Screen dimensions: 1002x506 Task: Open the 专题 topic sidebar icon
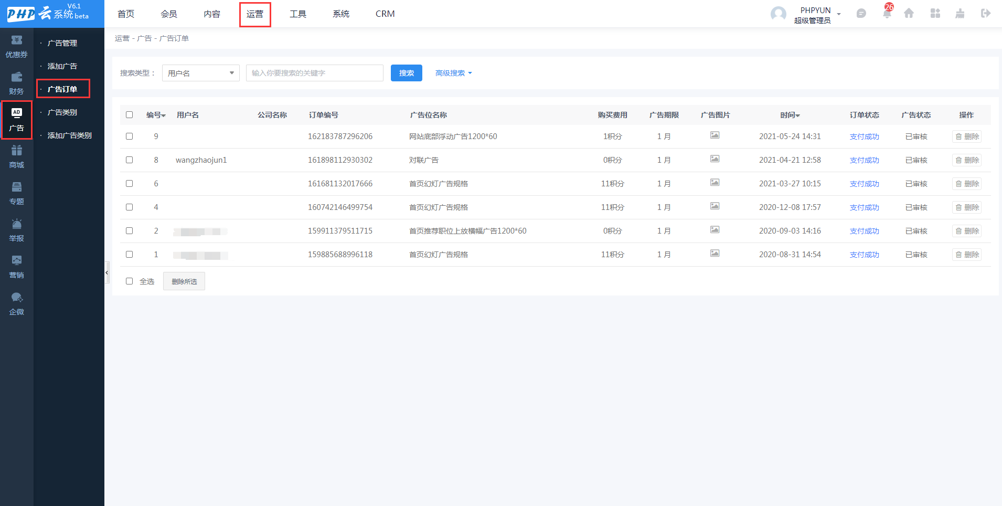click(17, 193)
